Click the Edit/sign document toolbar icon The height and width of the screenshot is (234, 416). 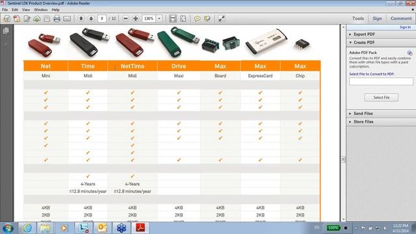(27, 19)
